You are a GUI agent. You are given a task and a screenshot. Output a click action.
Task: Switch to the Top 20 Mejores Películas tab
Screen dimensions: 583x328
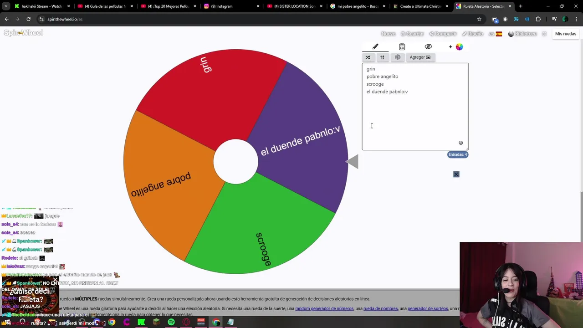168,6
